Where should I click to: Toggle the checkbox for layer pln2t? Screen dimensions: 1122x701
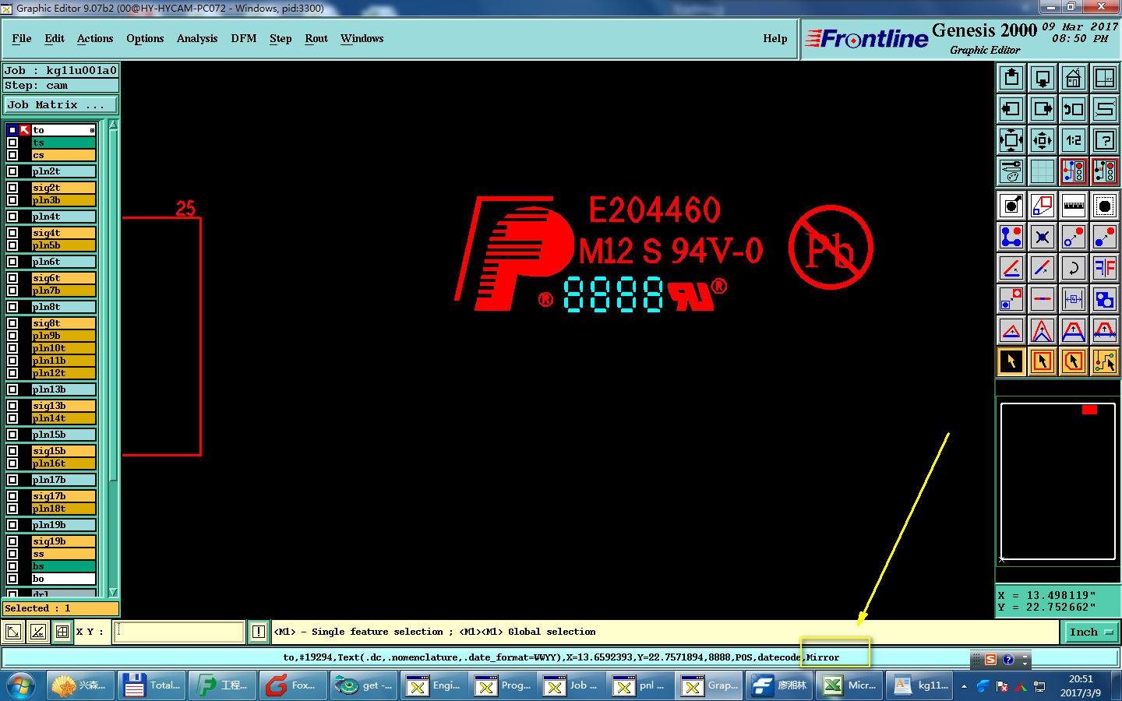click(12, 171)
